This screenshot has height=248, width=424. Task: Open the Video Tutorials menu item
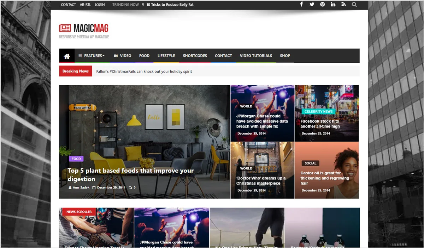[256, 56]
